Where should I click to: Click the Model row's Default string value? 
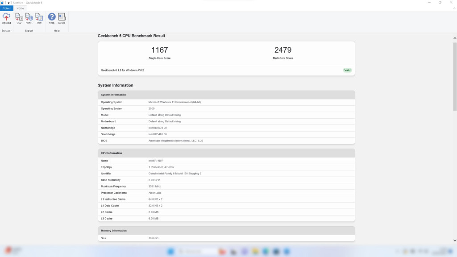click(164, 115)
